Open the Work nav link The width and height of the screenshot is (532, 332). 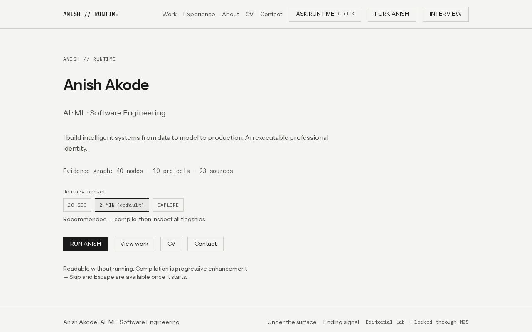tap(169, 14)
